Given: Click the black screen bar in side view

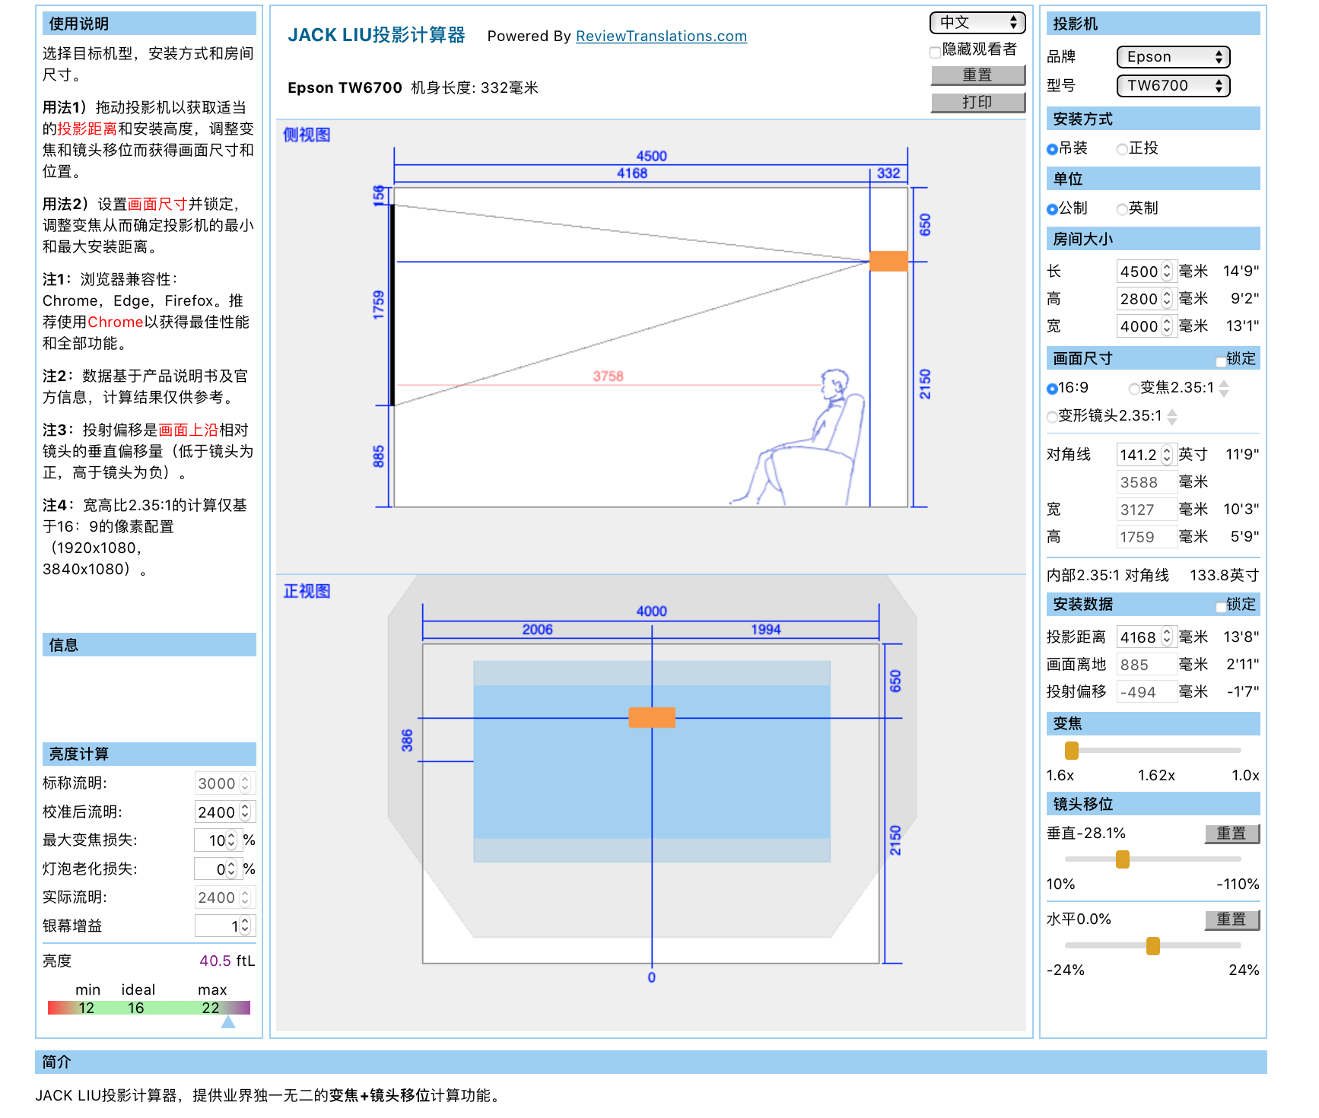Looking at the screenshot, I should point(393,304).
